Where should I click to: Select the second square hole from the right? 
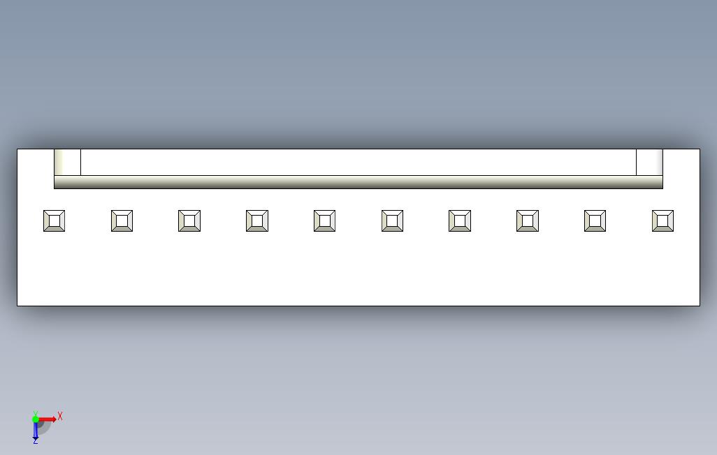pyautogui.click(x=595, y=221)
